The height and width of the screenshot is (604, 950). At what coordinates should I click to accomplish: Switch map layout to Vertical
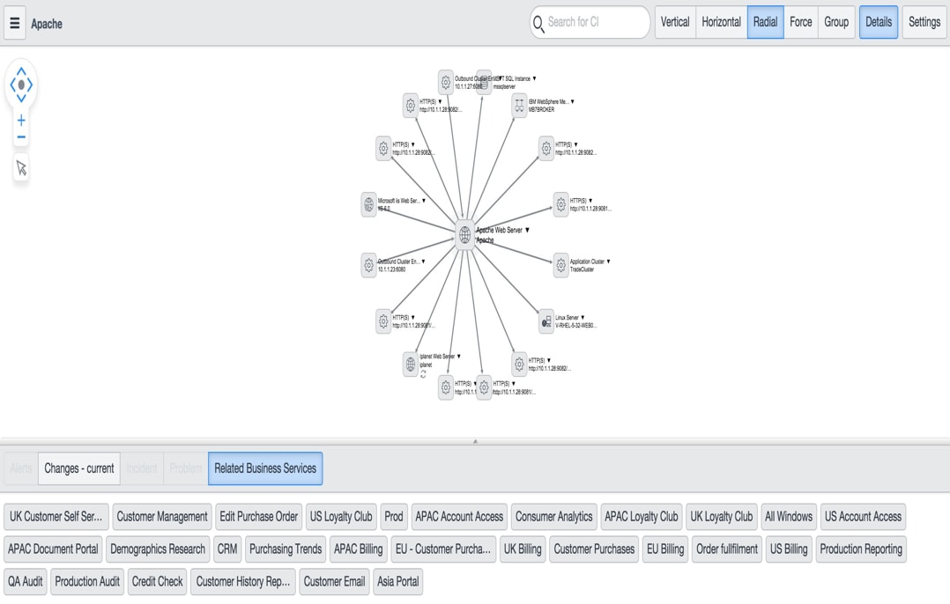pos(675,22)
